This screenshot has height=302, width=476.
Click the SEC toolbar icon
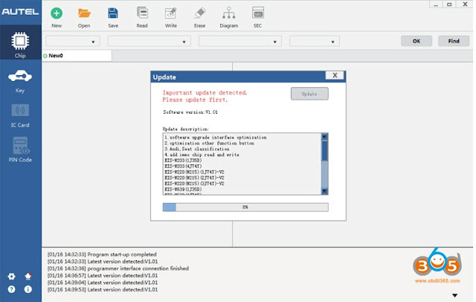pyautogui.click(x=258, y=13)
